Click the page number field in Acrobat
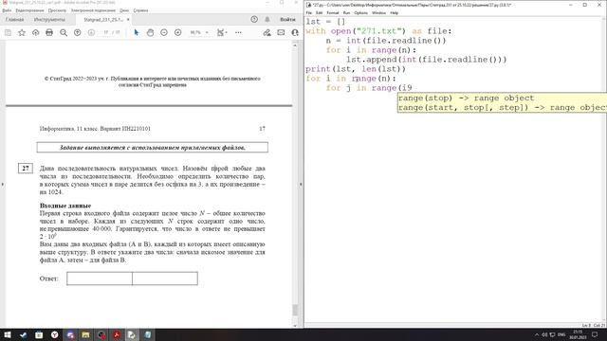This screenshot has height=341, width=607. coord(105,33)
